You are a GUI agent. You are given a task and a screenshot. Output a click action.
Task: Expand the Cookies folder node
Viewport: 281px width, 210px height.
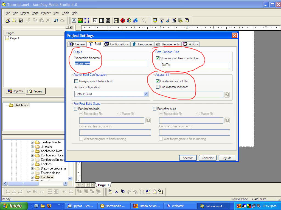(32, 164)
